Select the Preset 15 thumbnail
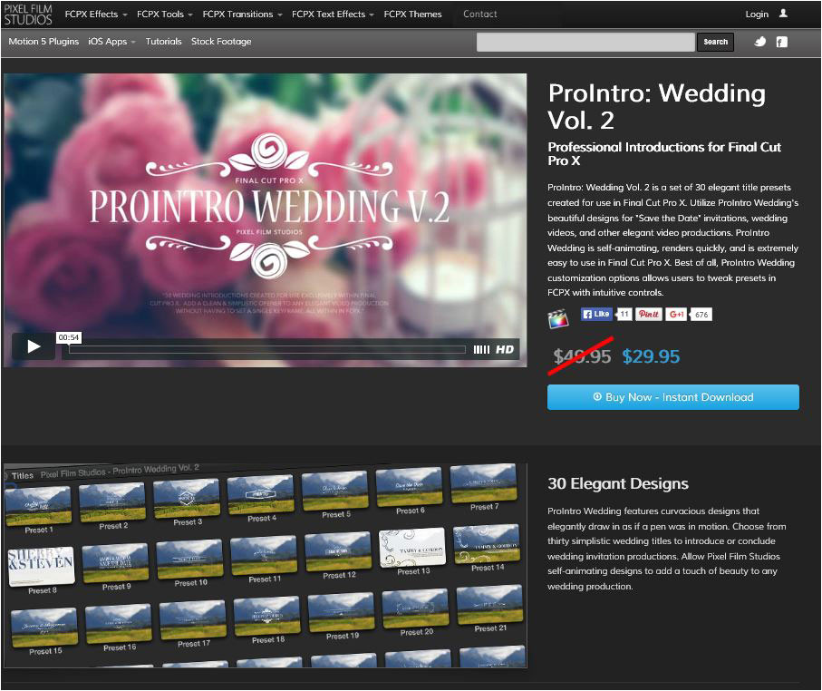 (x=44, y=627)
